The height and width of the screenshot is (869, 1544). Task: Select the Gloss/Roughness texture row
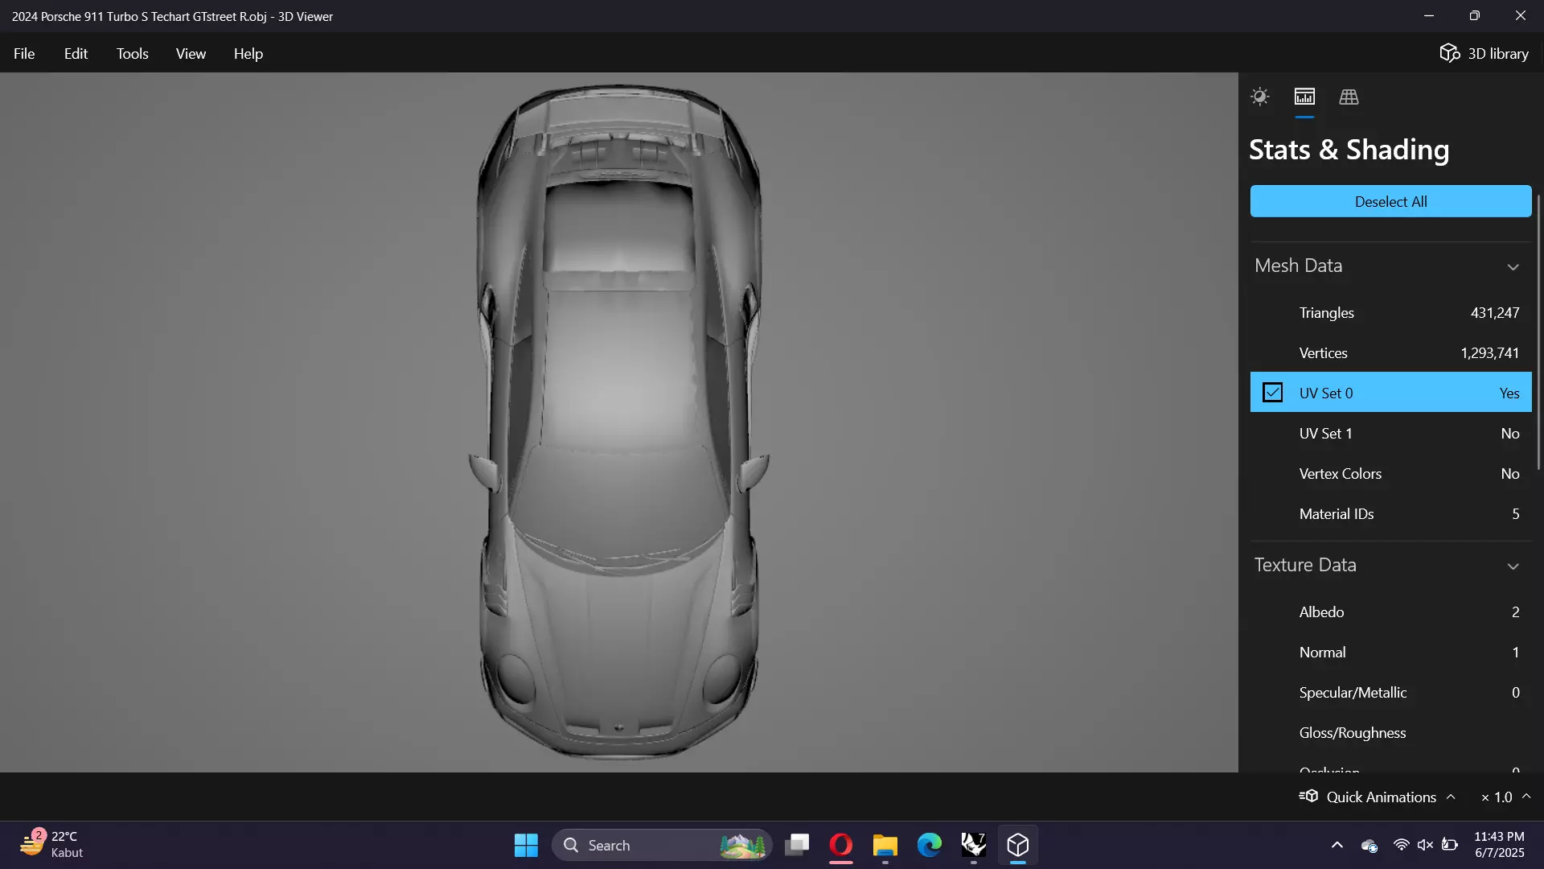click(1390, 732)
